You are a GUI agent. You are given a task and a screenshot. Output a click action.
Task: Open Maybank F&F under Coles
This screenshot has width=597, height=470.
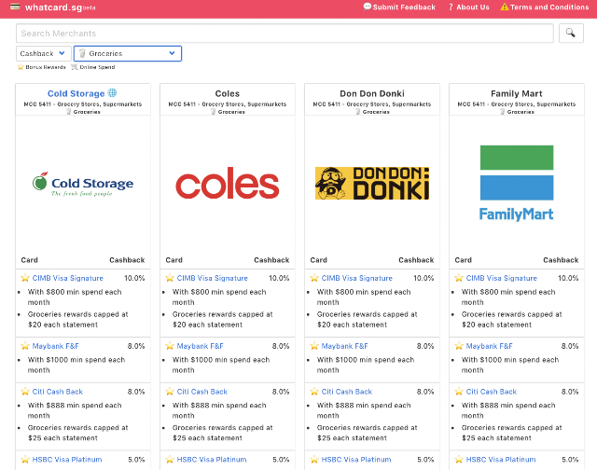click(x=200, y=346)
